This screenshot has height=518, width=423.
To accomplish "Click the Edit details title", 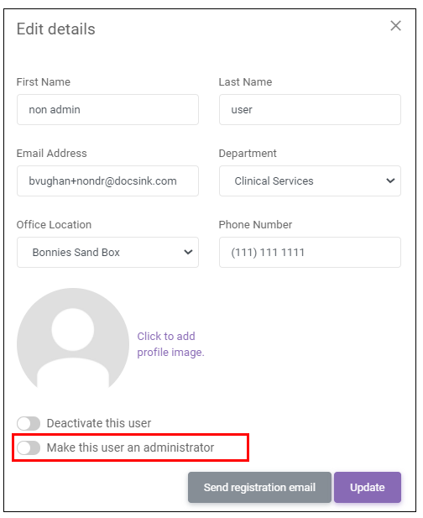I will coord(55,29).
